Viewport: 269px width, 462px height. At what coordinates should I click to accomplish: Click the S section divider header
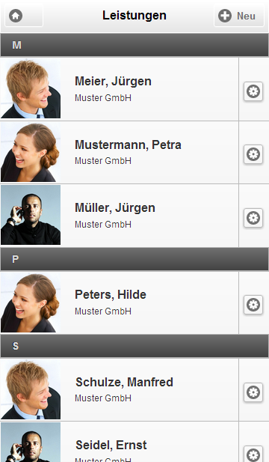point(134,346)
